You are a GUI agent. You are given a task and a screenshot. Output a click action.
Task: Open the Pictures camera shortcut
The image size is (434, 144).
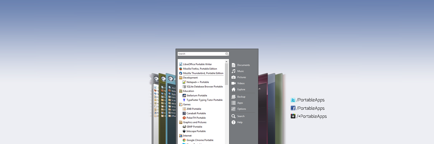point(239,77)
